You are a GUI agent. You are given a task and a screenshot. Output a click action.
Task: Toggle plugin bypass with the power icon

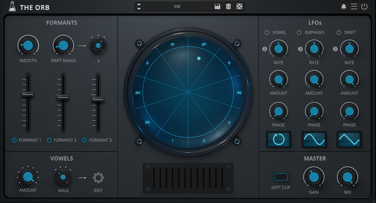pyautogui.click(x=364, y=7)
